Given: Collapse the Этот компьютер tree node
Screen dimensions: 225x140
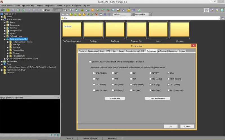Looking at the screenshot, I should (x=2, y=20).
